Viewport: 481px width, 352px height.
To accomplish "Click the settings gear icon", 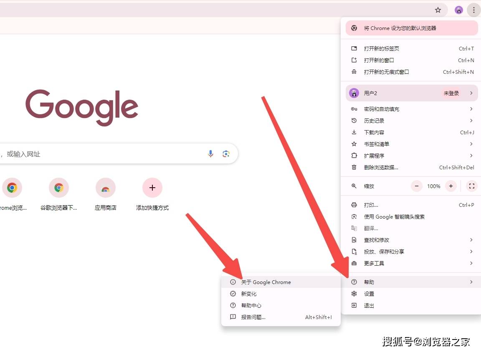I will click(x=354, y=294).
